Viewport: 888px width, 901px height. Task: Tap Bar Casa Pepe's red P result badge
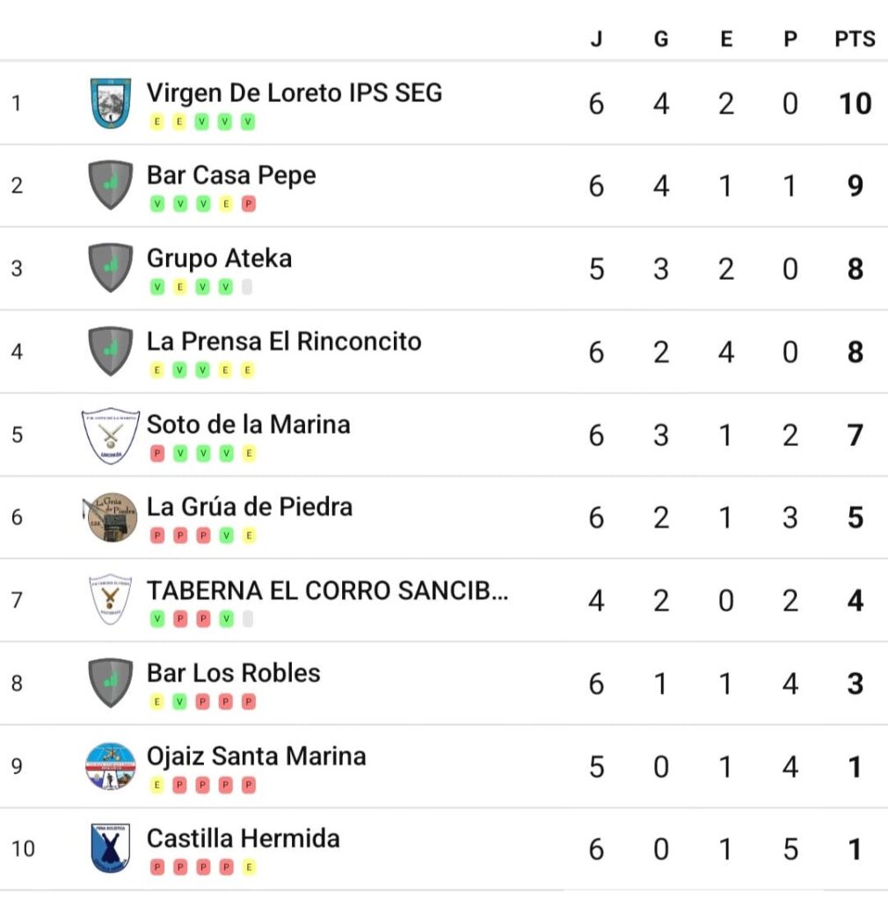pos(249,204)
